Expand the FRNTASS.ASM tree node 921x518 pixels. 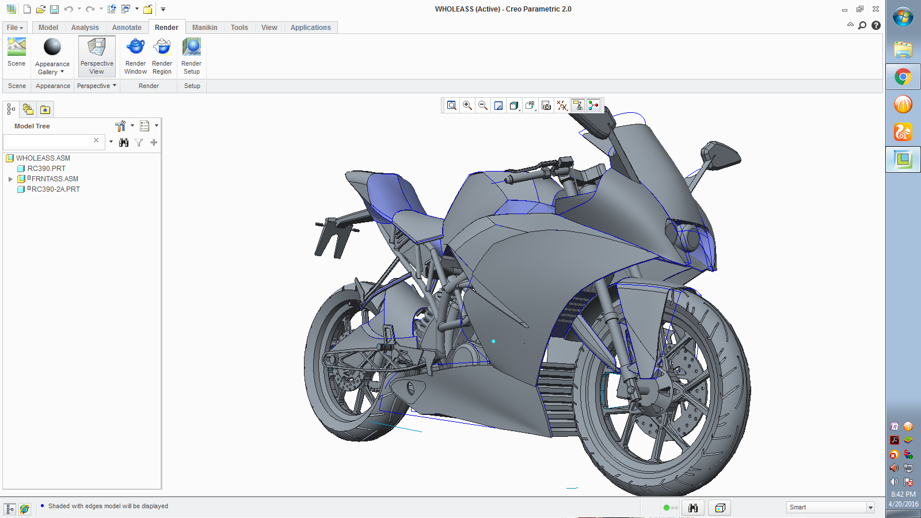tap(10, 179)
